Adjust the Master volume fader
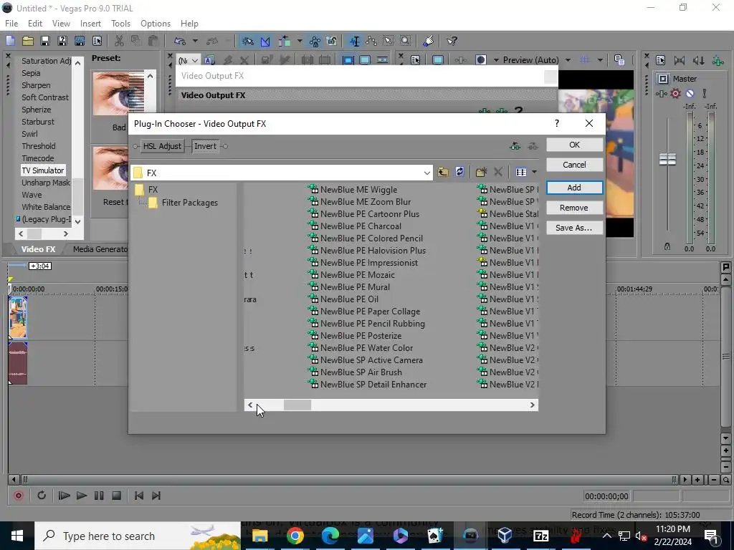 (x=667, y=160)
